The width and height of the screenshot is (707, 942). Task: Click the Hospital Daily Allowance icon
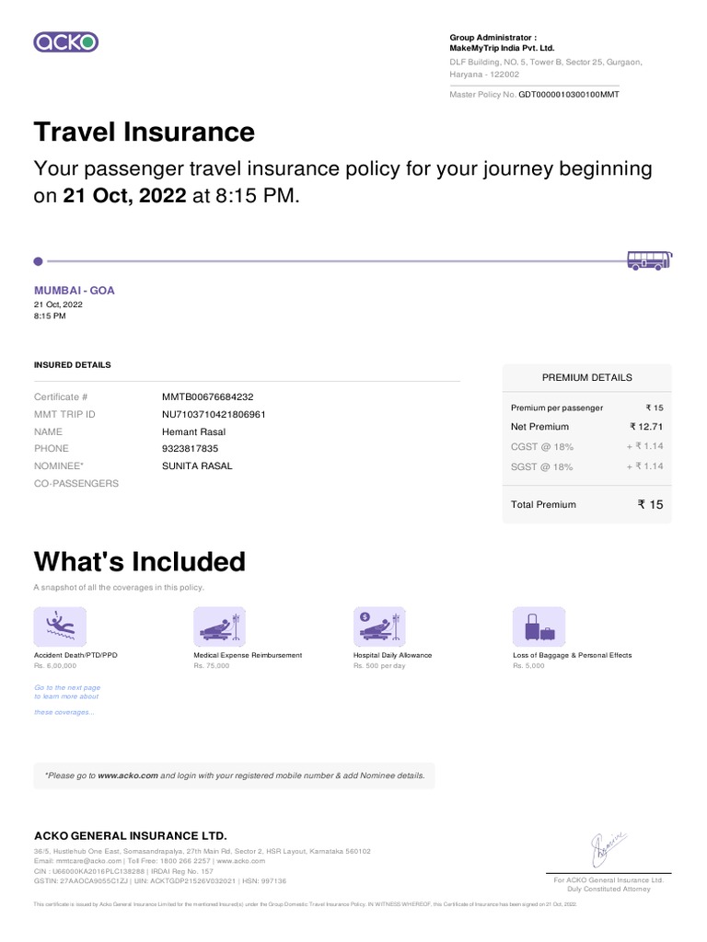(379, 626)
